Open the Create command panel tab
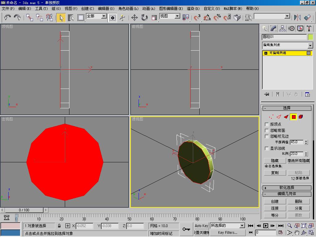 coord(264,28)
